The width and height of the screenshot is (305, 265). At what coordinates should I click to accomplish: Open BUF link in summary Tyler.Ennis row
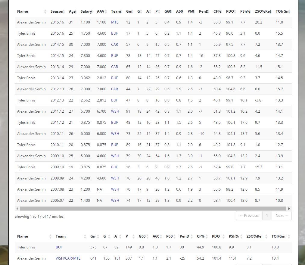[59, 247]
